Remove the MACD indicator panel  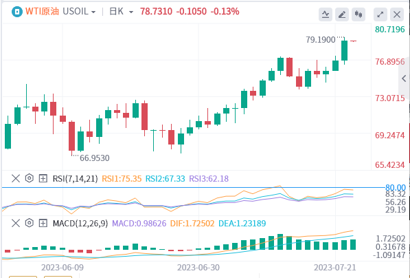[x=16, y=224]
